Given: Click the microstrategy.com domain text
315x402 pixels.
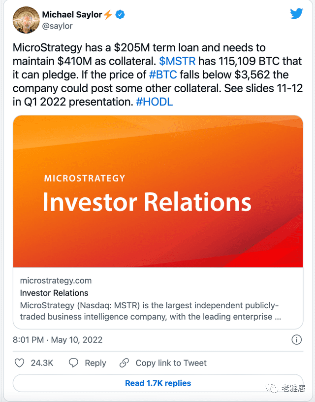Looking at the screenshot, I should [x=56, y=281].
